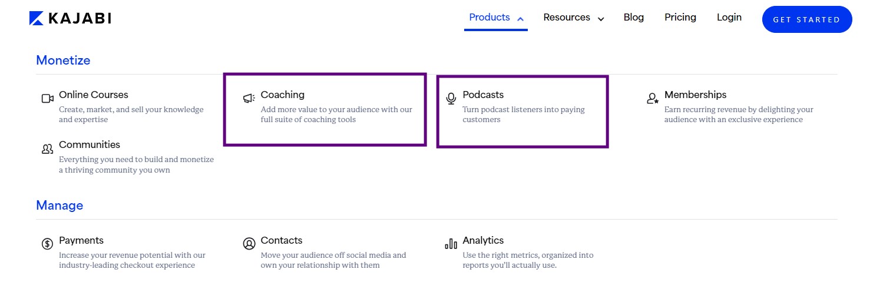The height and width of the screenshot is (286, 893).
Task: Click the KAJABI wordmark text
Action: coord(80,19)
